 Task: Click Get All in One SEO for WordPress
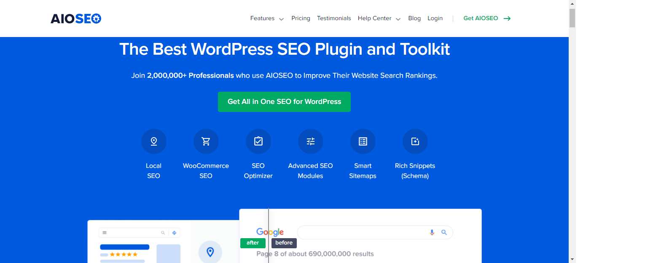(x=284, y=102)
